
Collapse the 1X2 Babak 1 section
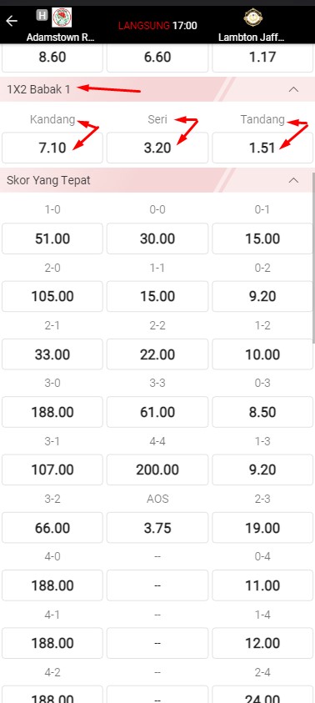pos(293,89)
